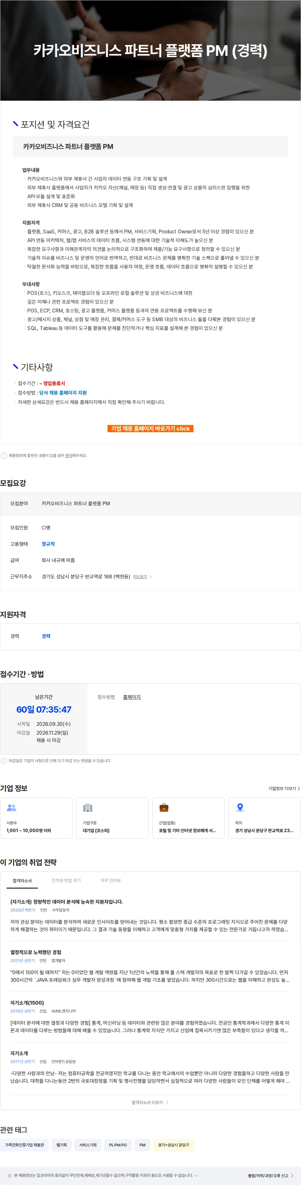Click the employees icon in 사원수 card

click(x=12, y=807)
